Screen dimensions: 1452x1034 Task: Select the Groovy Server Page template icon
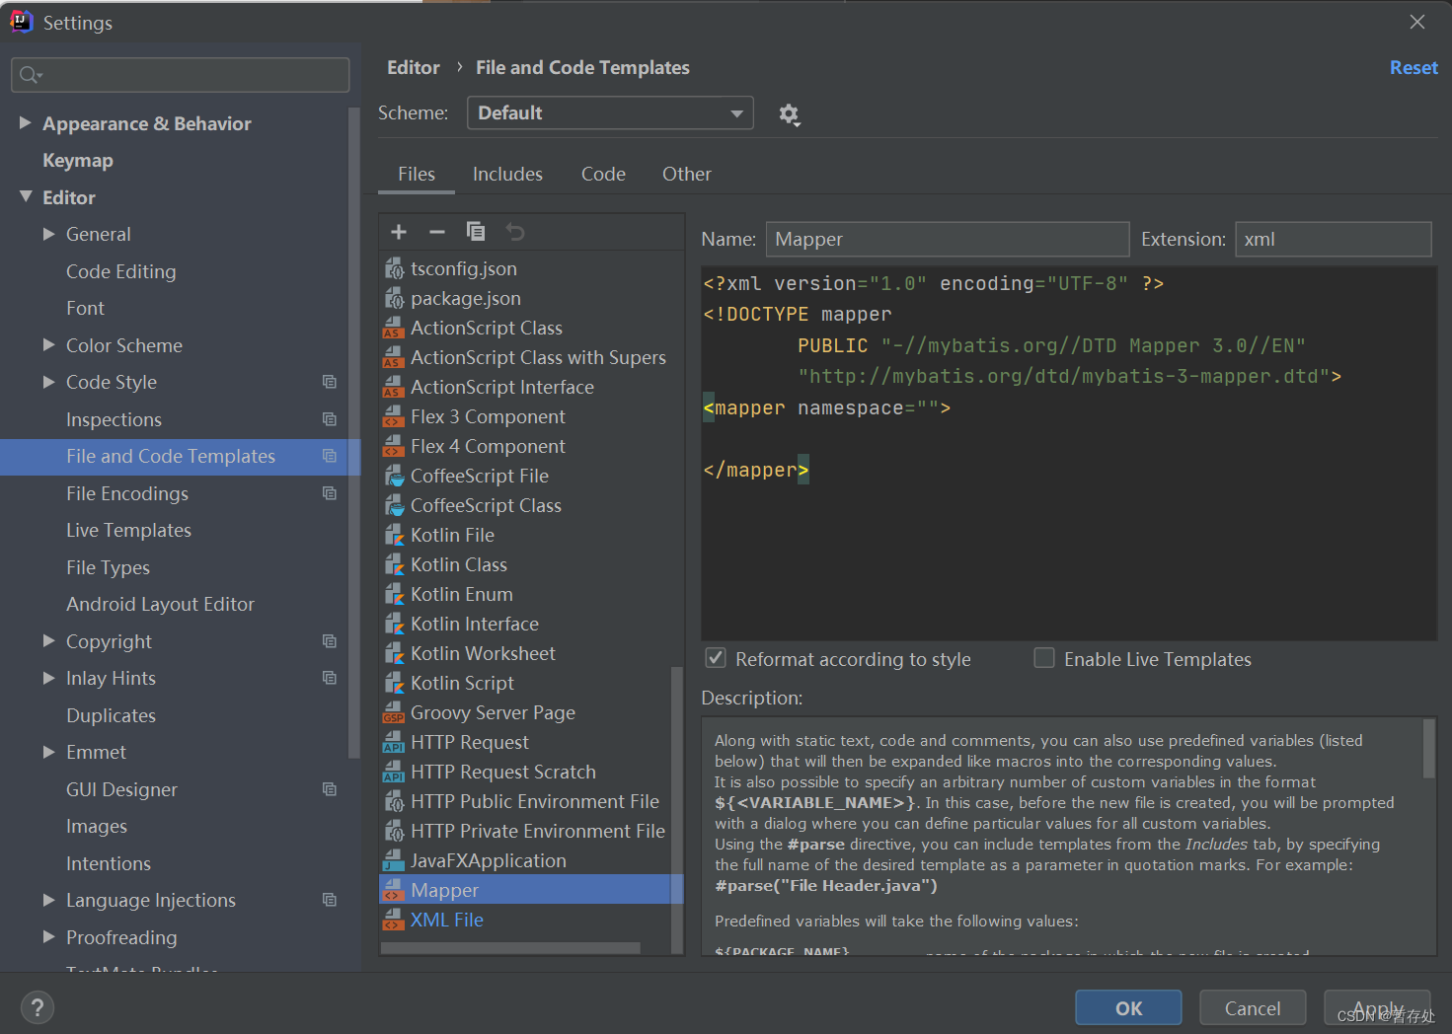[x=394, y=713]
